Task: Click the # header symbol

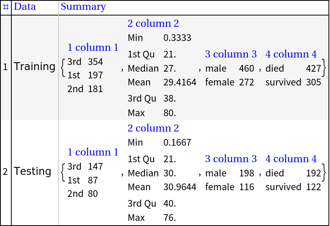Action: pos(6,7)
